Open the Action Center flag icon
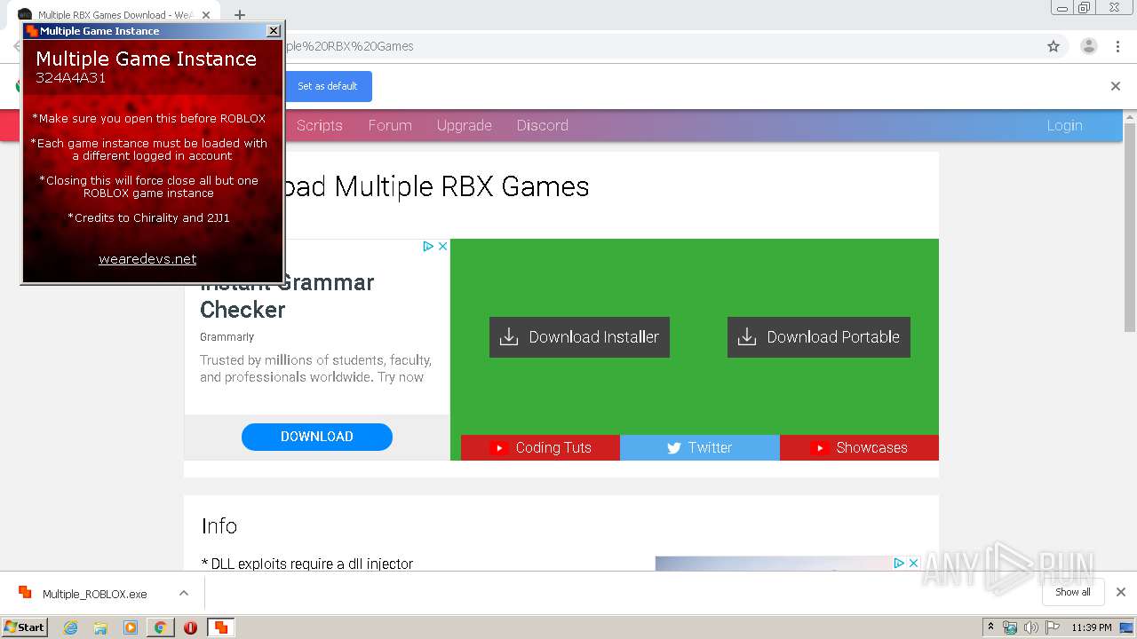 [1053, 627]
